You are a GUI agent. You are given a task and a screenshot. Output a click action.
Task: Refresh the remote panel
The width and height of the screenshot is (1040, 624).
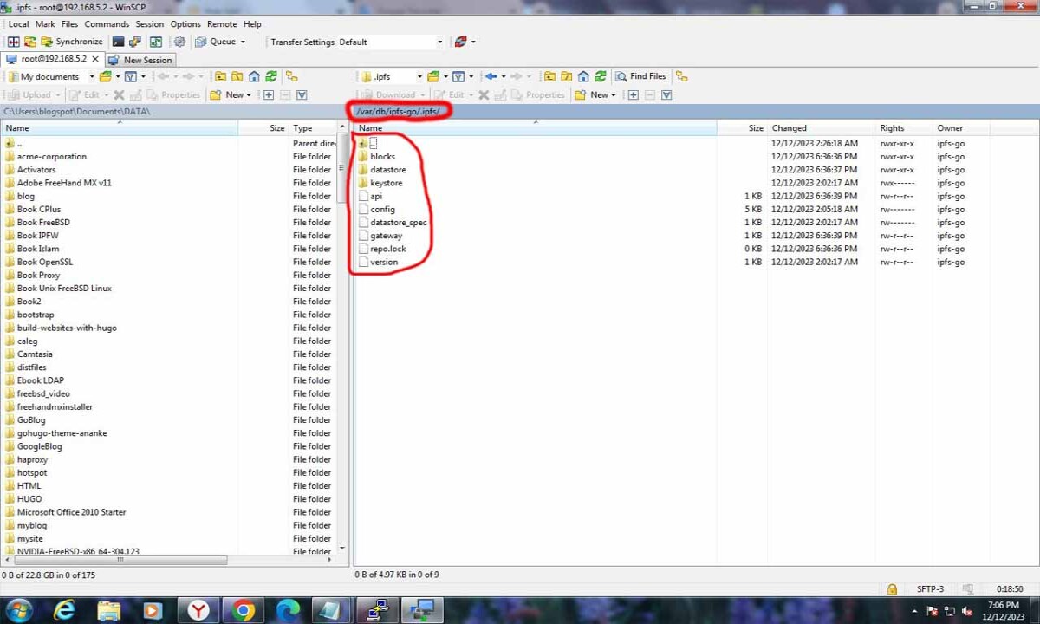(601, 76)
